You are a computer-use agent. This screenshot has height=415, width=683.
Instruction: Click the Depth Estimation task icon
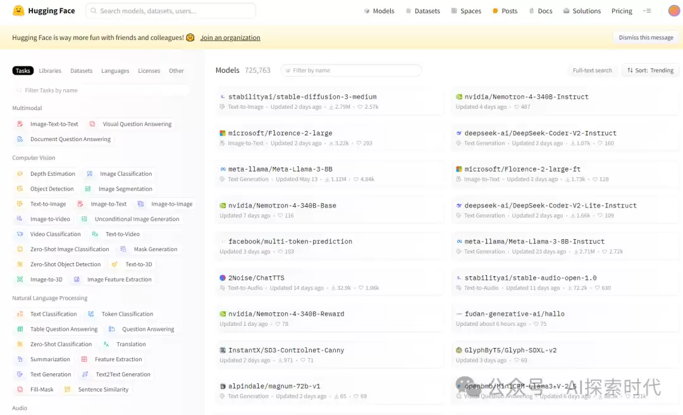coord(20,173)
